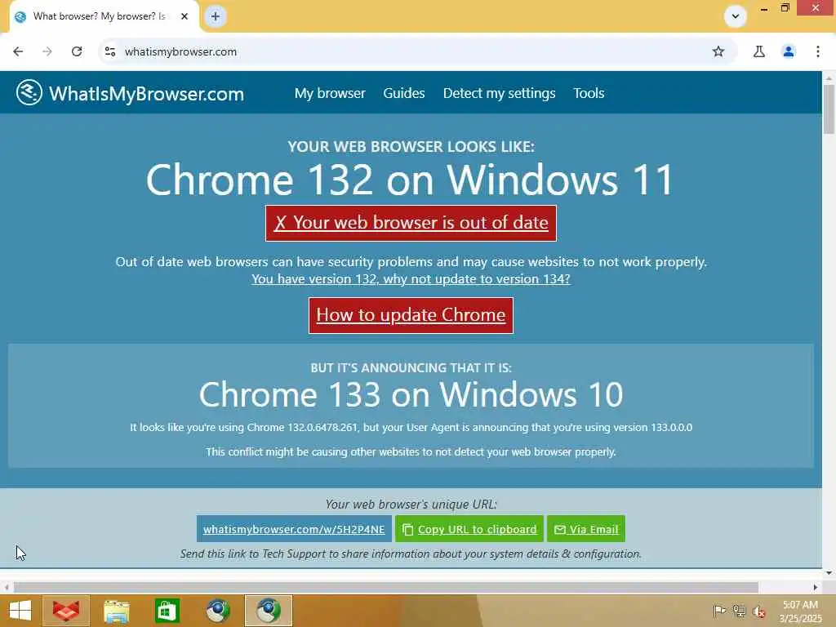Open network tray icon
Viewport: 836px width, 627px height.
pyautogui.click(x=739, y=611)
